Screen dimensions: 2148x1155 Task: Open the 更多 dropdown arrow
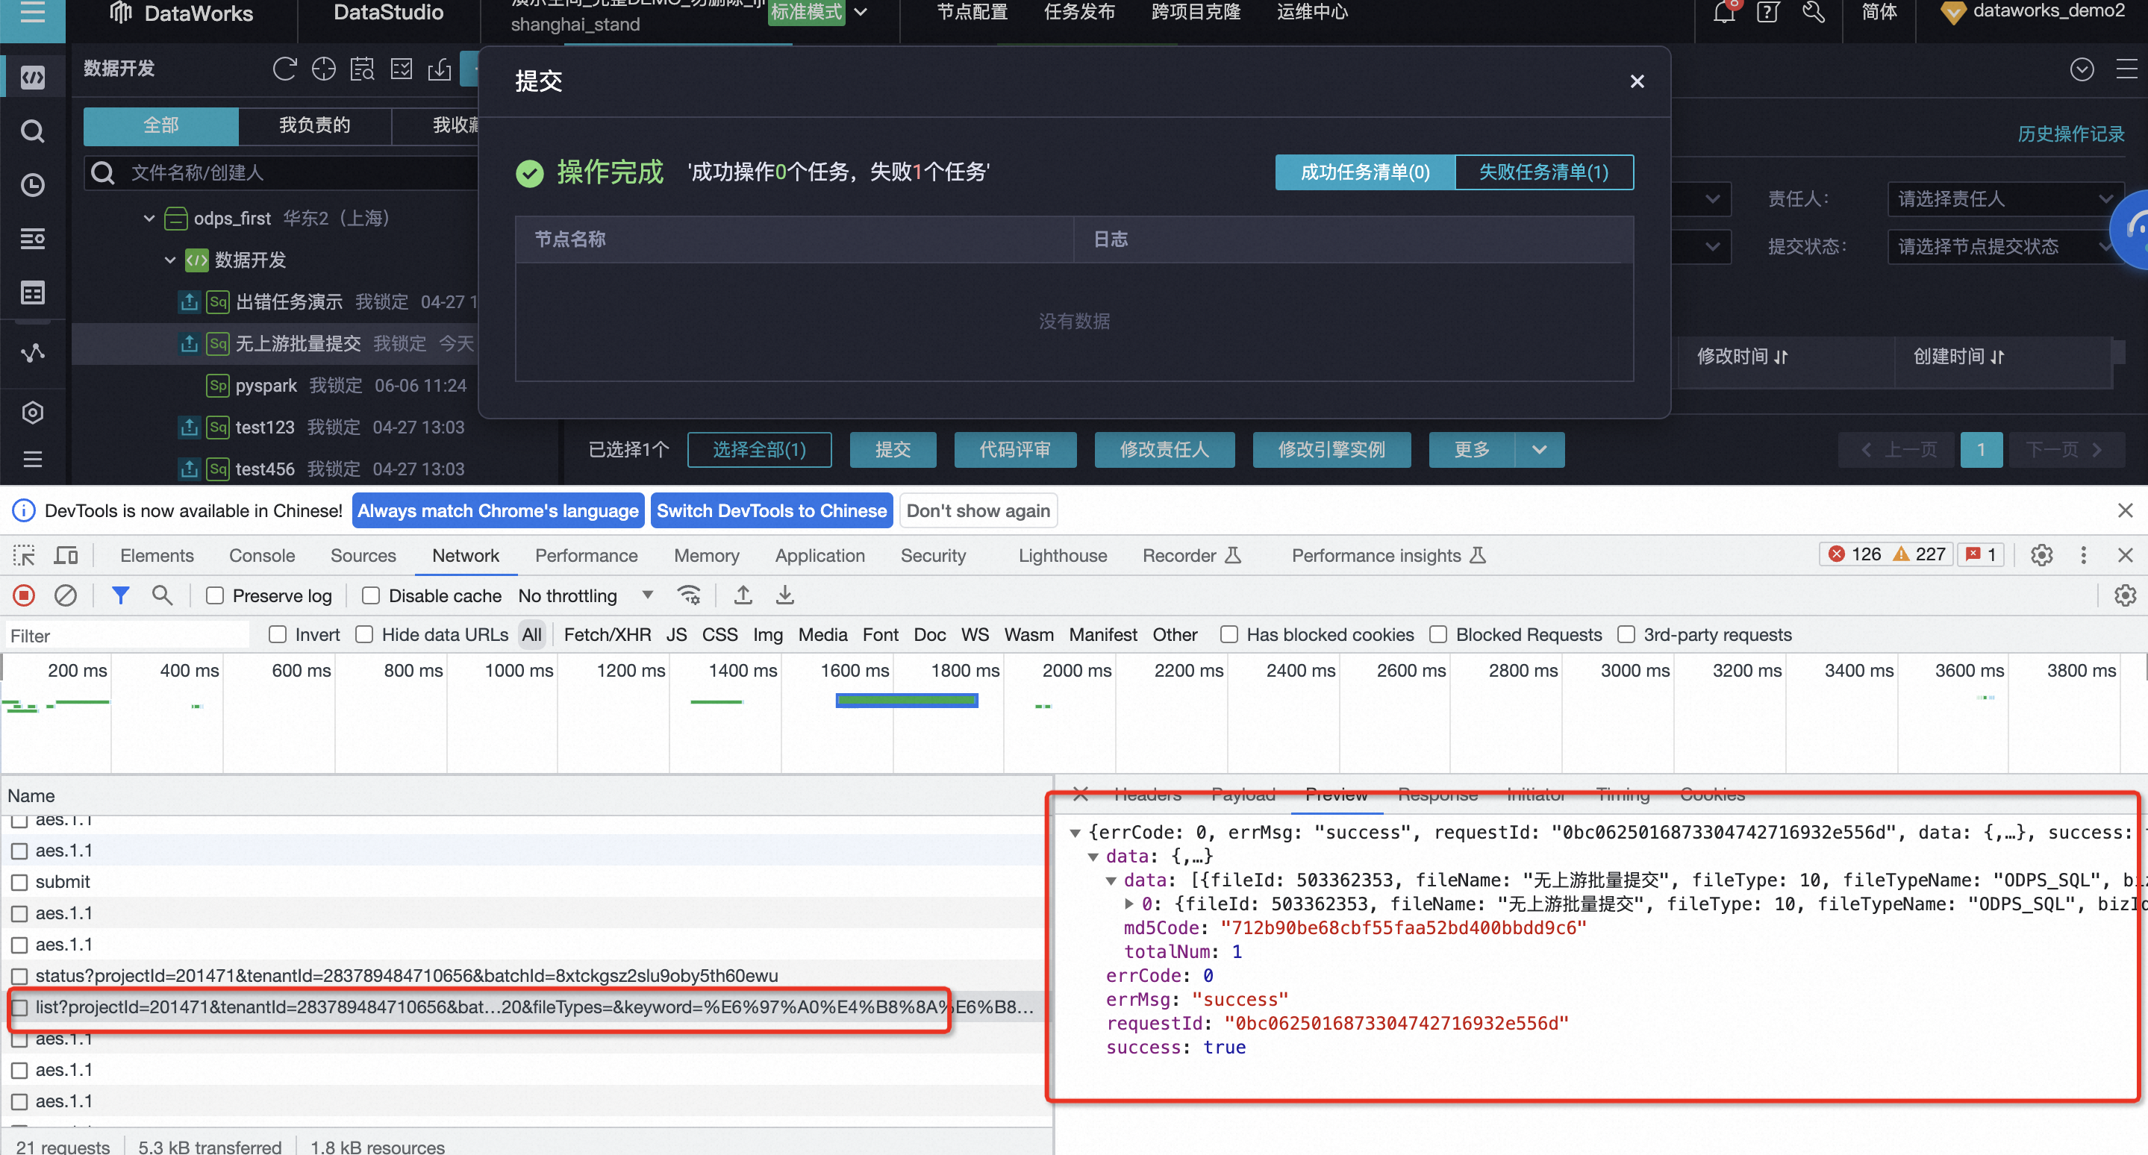pos(1539,450)
